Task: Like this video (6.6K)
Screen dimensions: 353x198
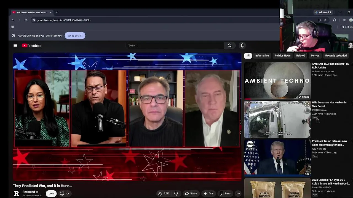Action: (x=164, y=194)
